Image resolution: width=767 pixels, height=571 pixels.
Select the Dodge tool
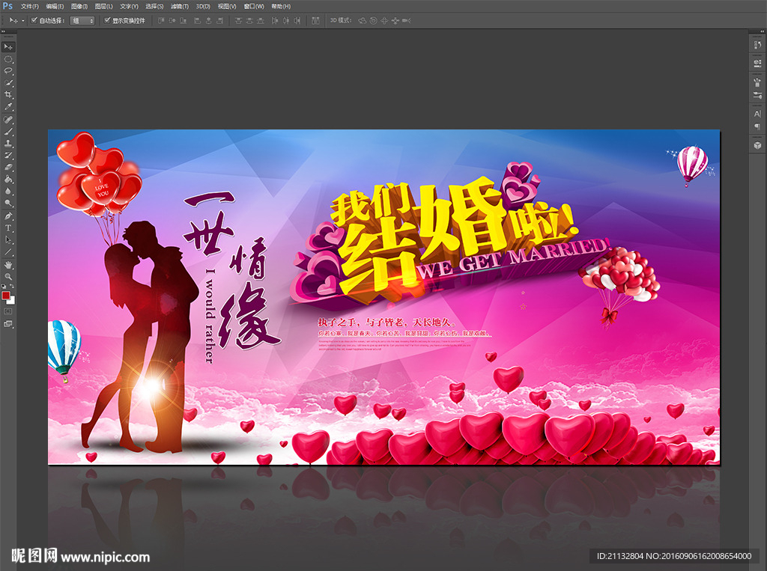click(8, 204)
